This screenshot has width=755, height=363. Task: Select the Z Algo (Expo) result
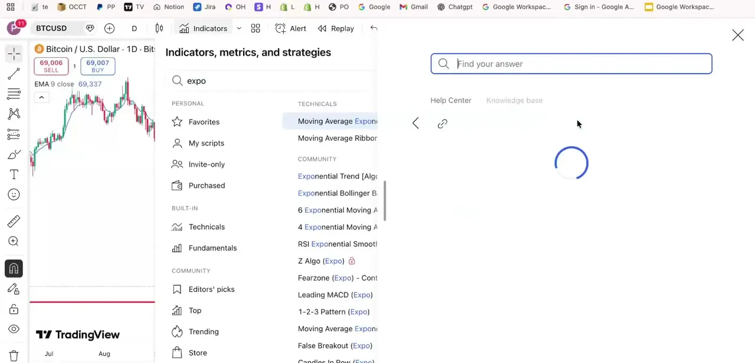(321, 261)
